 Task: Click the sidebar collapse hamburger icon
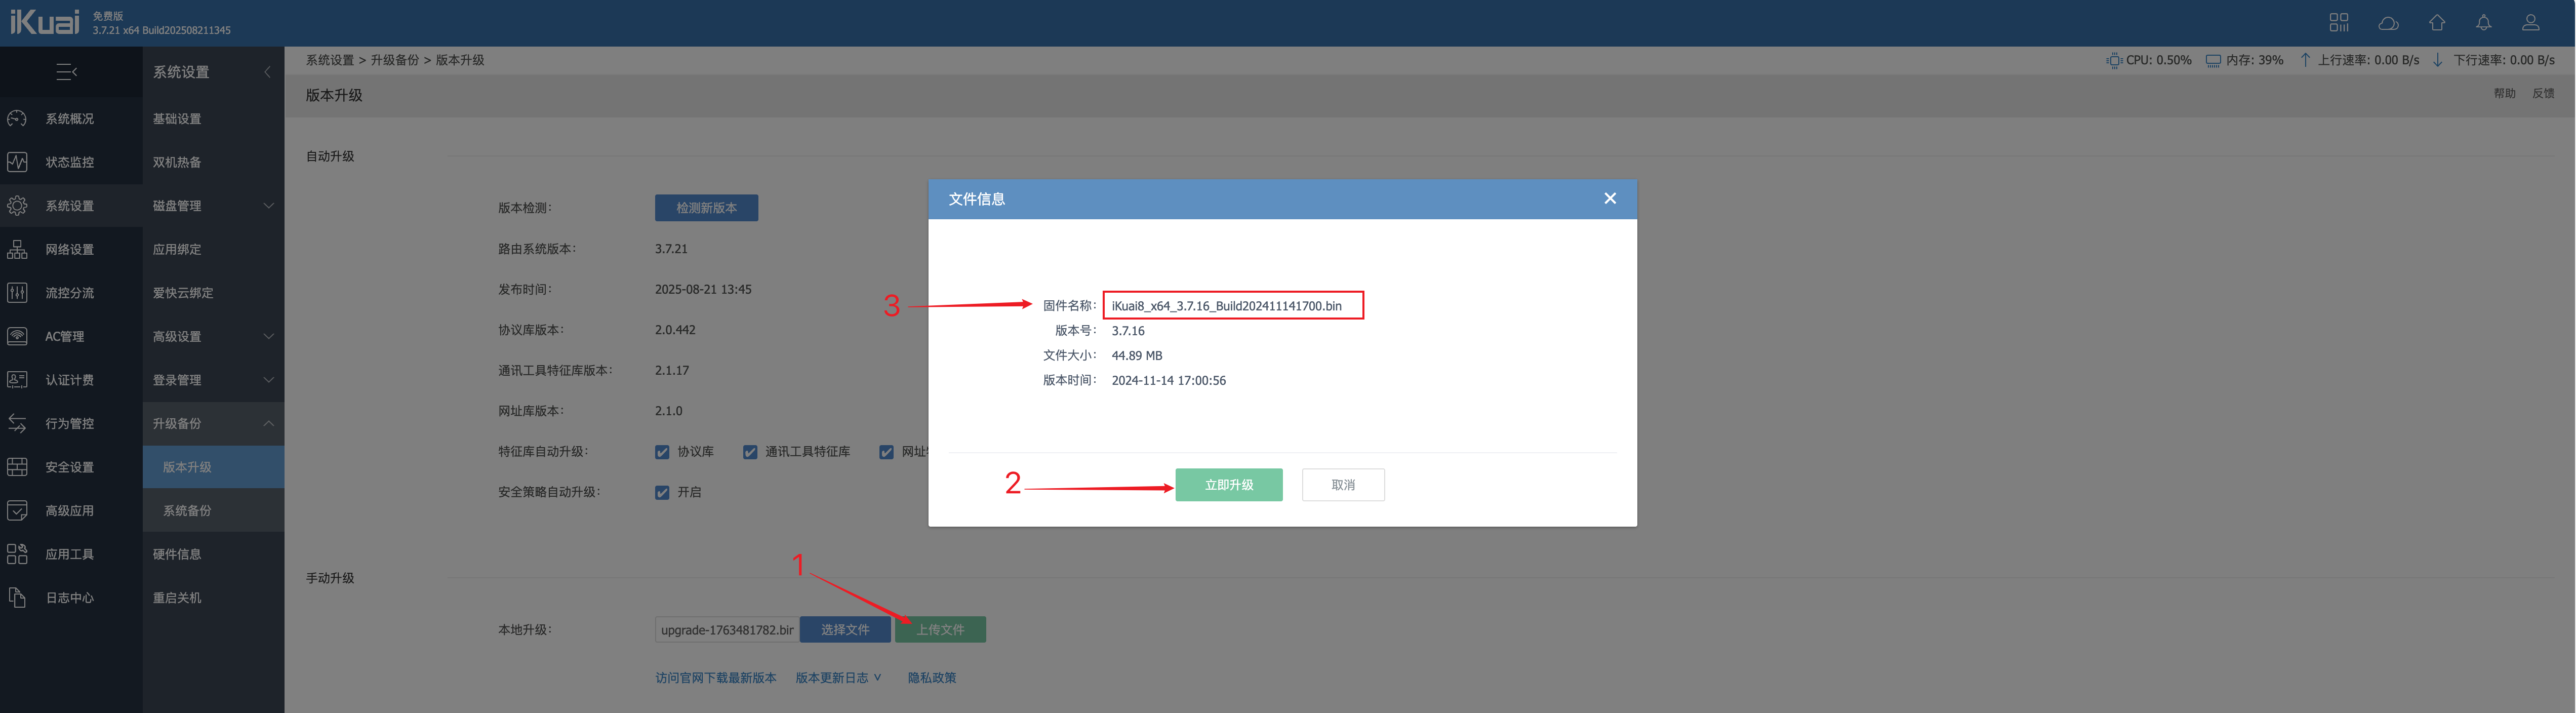[67, 72]
